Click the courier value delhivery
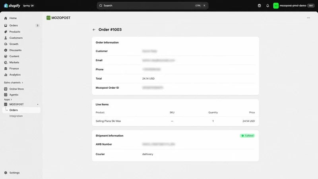This screenshot has width=318, height=179. point(147,154)
